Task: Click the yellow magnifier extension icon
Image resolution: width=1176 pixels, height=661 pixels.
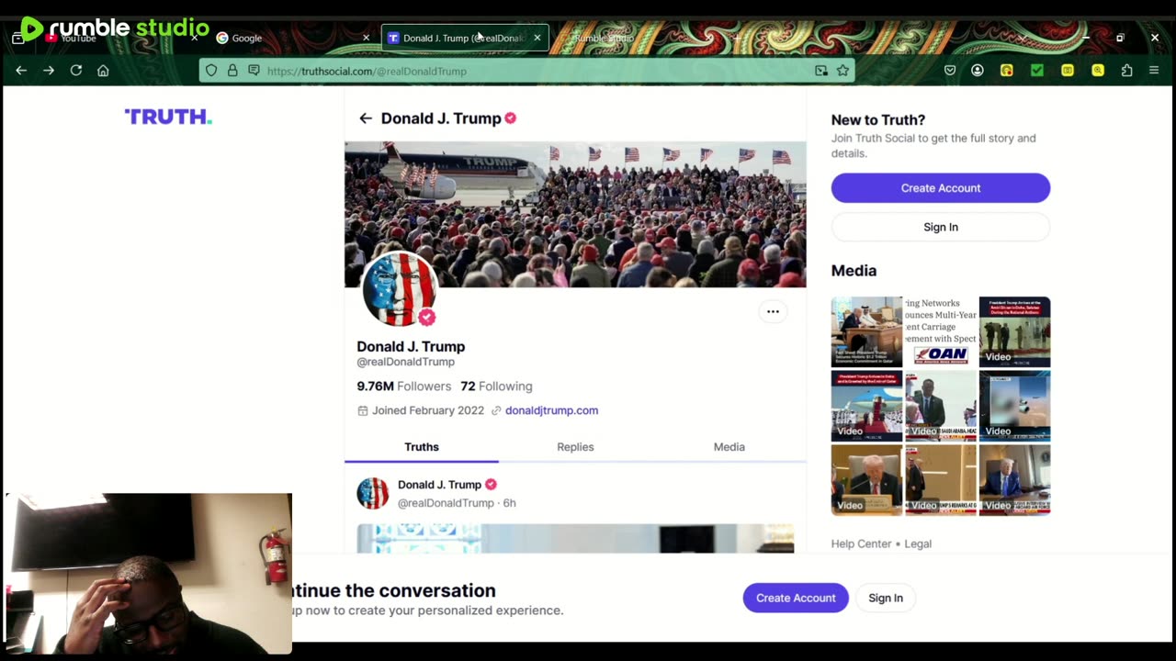Action: [1098, 71]
